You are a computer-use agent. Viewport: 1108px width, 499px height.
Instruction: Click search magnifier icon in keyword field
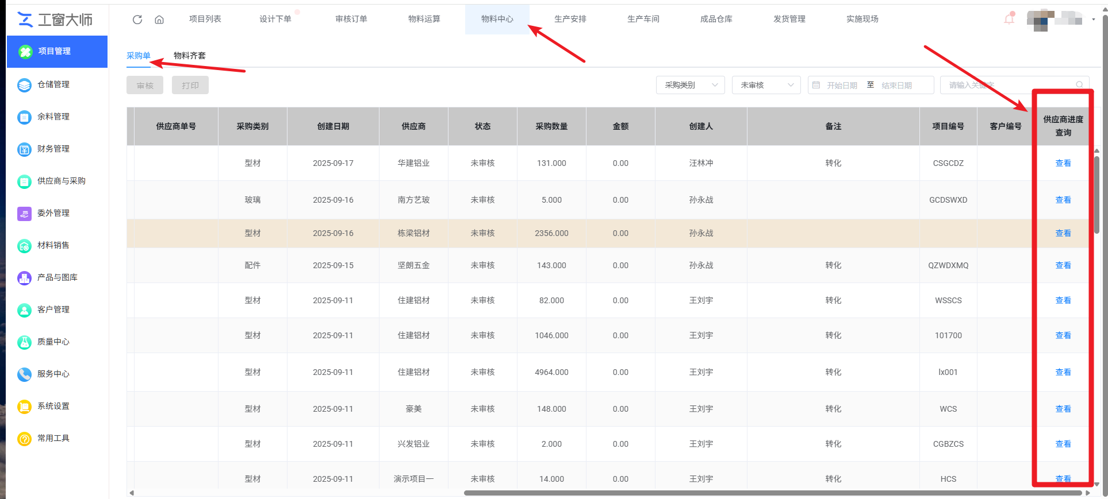(x=1079, y=85)
